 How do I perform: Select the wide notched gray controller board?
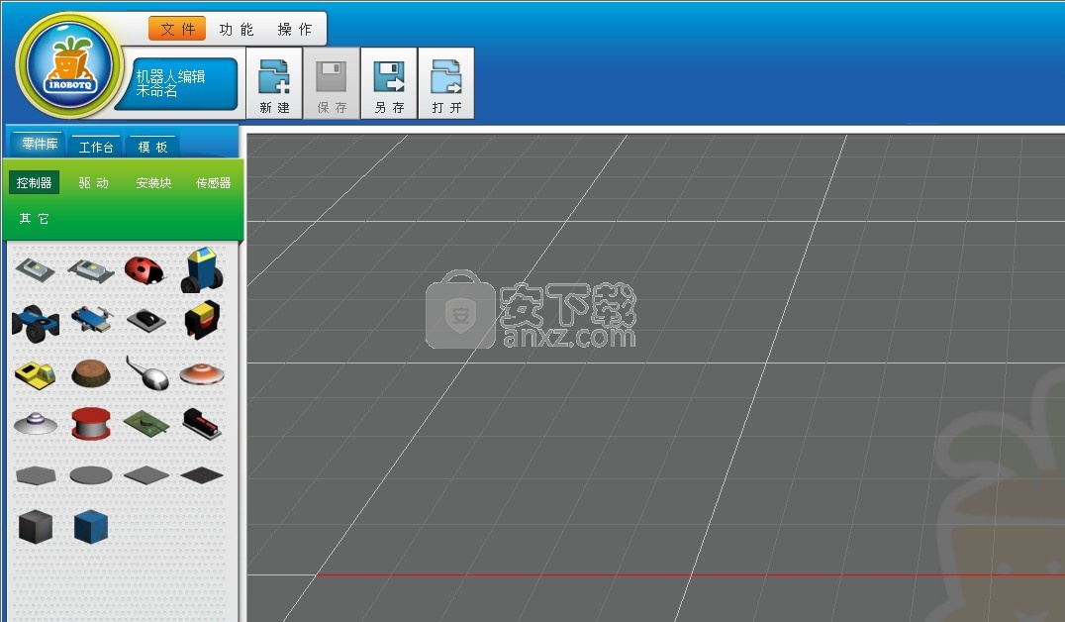click(91, 270)
